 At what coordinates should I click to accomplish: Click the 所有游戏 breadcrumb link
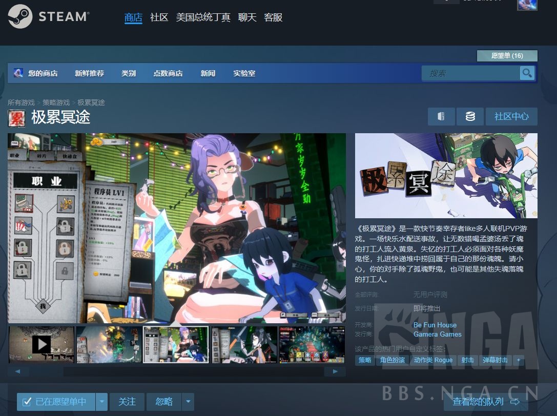tap(22, 102)
